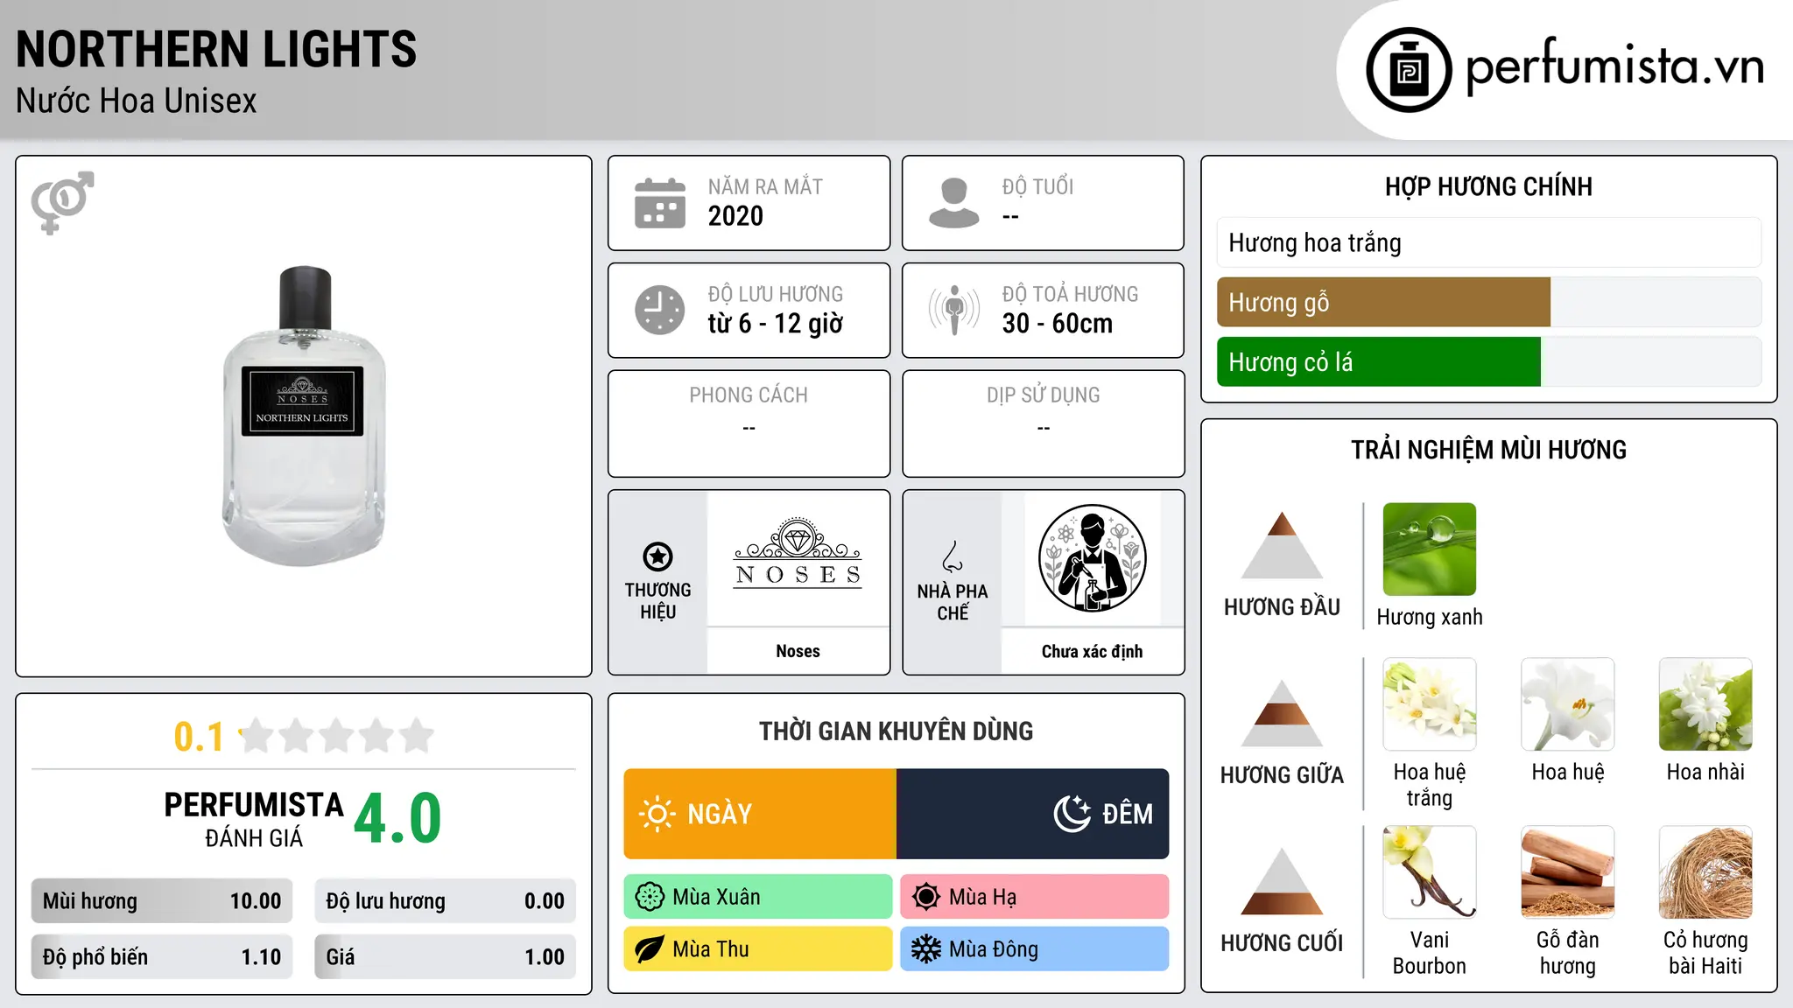Click the Chưa xác định perfumer label
Viewport: 1793px width, 1008px height.
tap(1092, 651)
